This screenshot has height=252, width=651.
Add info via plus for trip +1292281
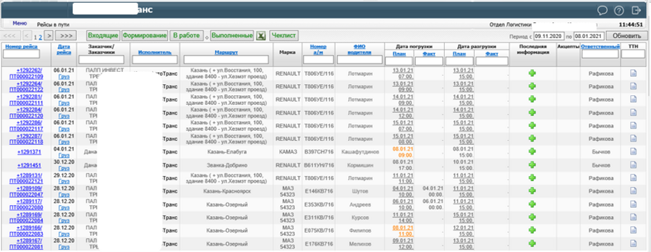[532, 99]
